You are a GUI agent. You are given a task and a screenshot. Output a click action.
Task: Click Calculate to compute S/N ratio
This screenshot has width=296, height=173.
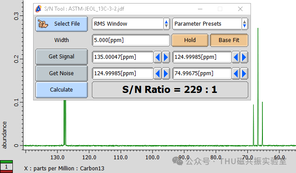[x=61, y=90]
